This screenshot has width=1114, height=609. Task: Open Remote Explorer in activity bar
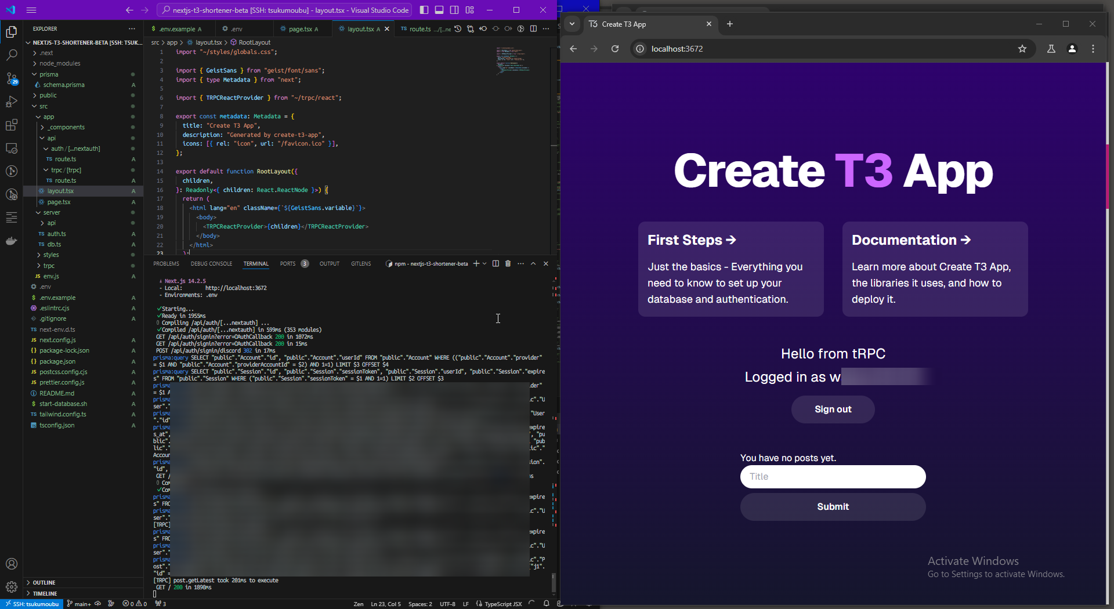point(12,148)
